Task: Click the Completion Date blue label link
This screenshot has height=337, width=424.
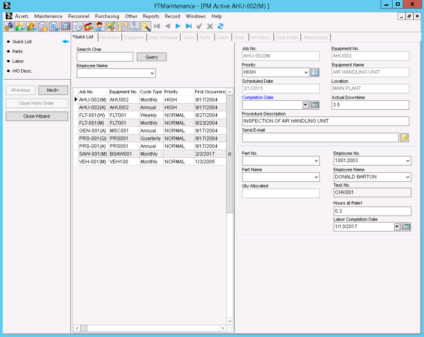Action: point(257,97)
